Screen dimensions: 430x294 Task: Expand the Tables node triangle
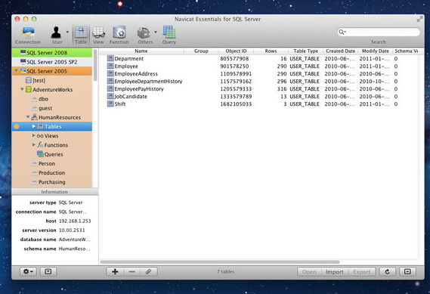tap(34, 126)
